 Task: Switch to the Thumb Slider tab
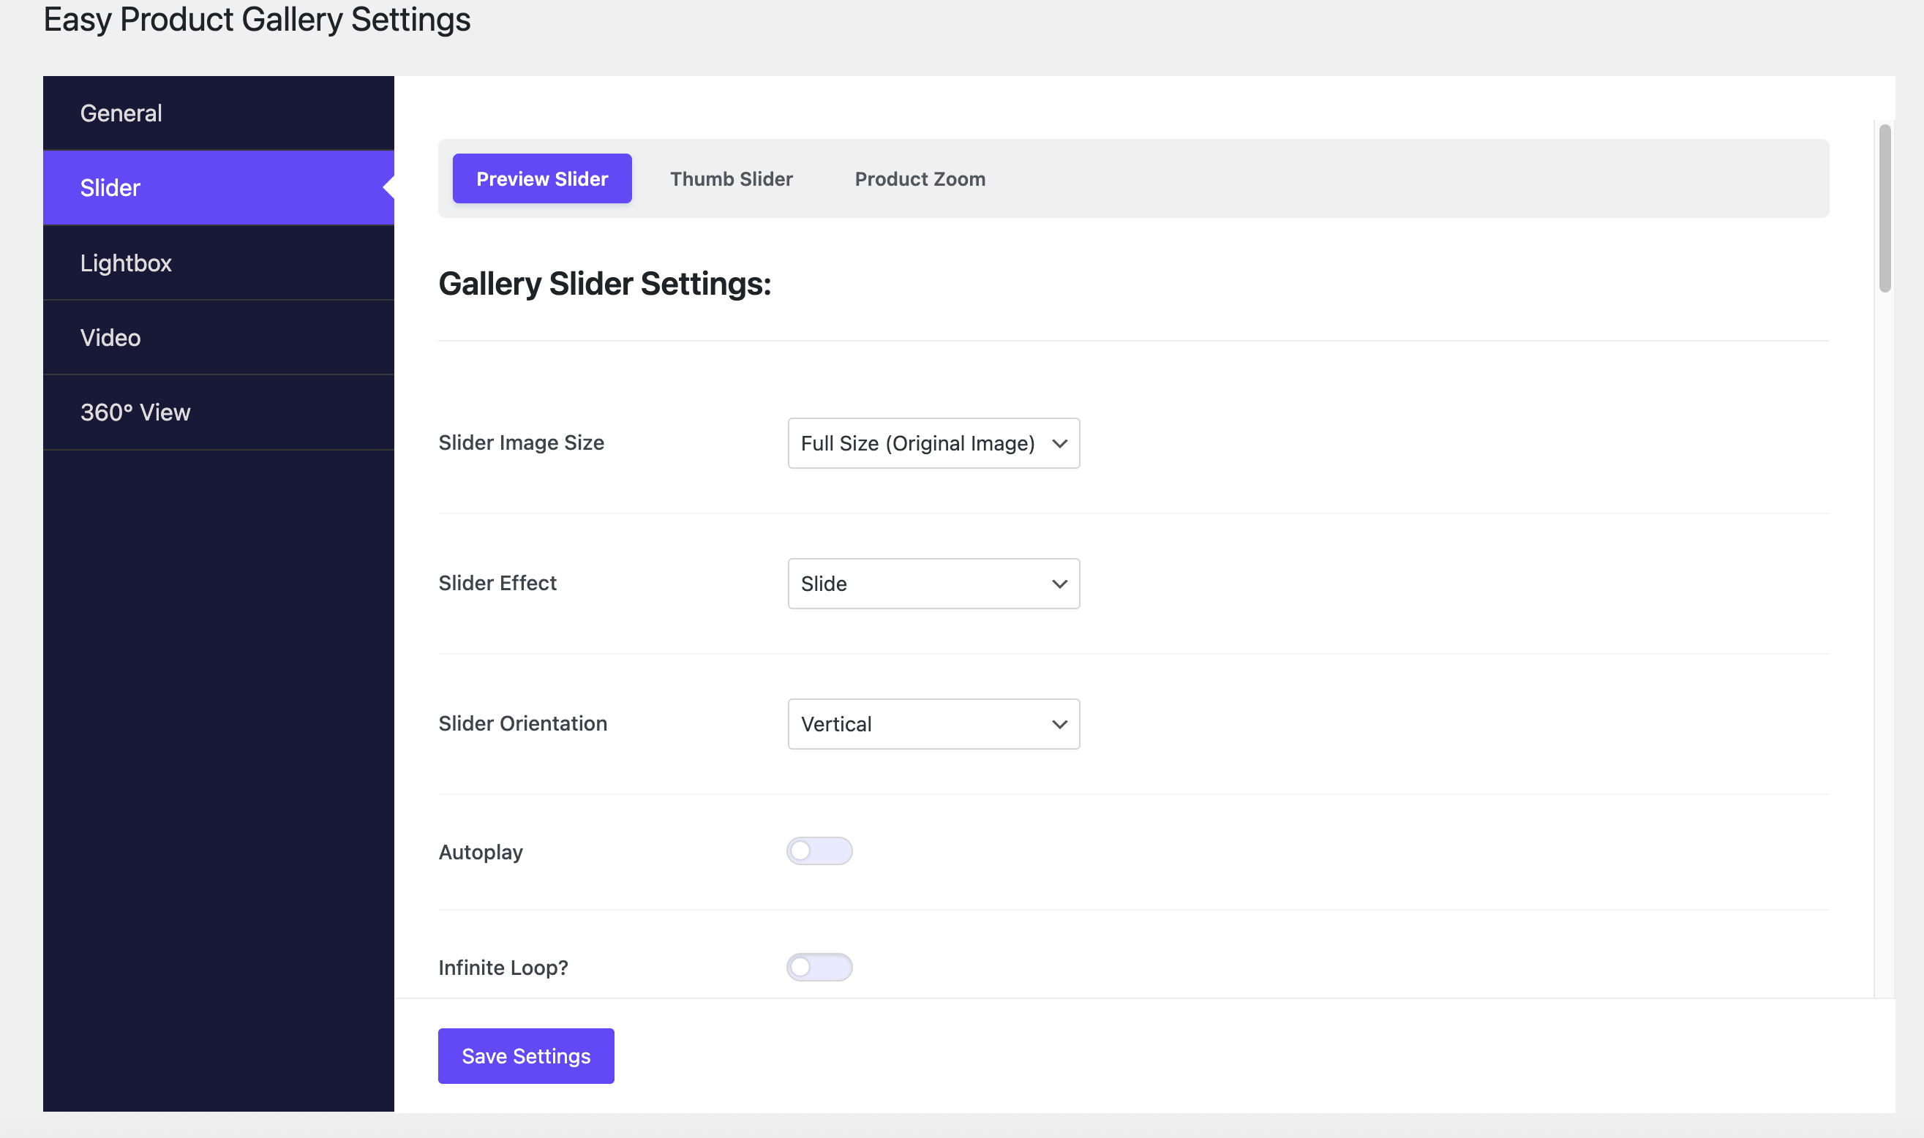(x=731, y=178)
